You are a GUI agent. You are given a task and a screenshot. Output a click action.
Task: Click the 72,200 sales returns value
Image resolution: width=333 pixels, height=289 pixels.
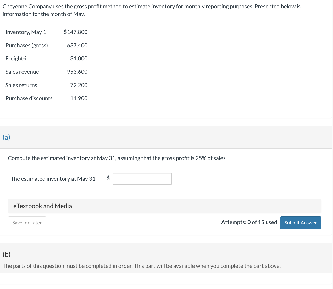click(79, 85)
